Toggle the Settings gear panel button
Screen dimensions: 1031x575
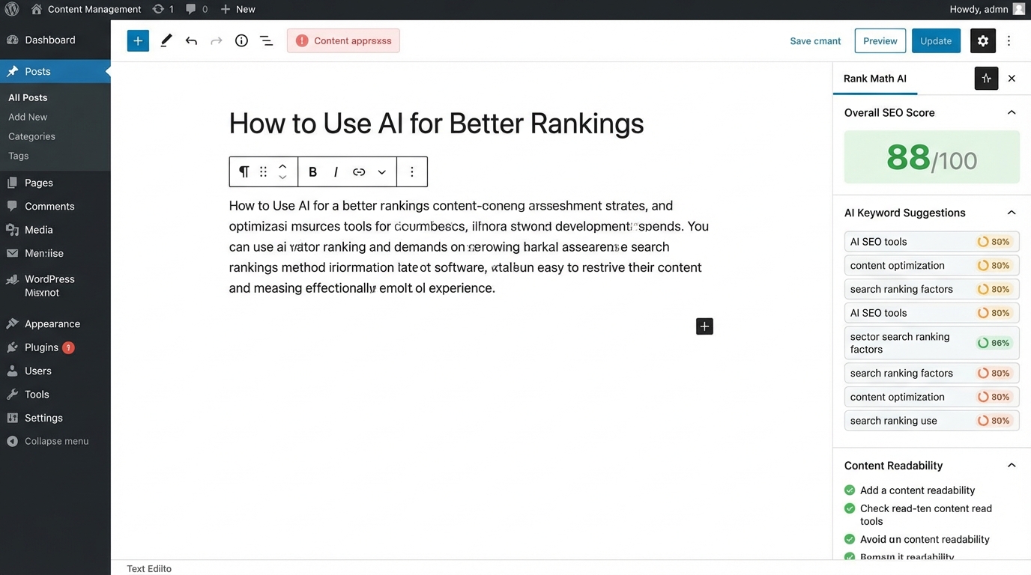[982, 41]
